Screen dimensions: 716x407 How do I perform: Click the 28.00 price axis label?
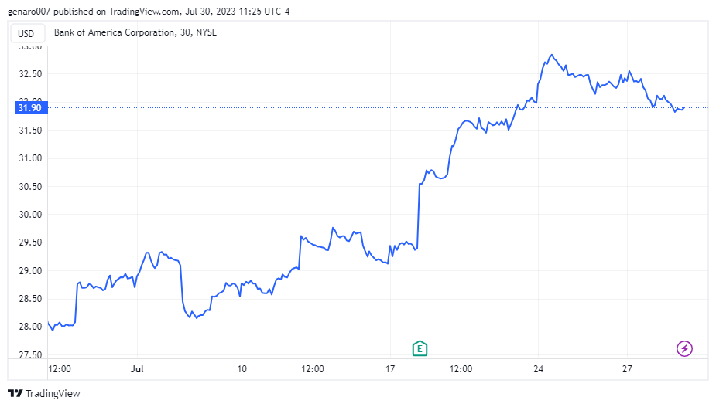tap(30, 327)
